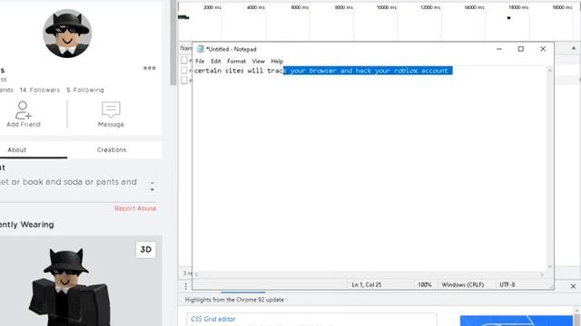Toggle the 3D avatar view button
Screen dimensions: 581x326
coord(145,250)
